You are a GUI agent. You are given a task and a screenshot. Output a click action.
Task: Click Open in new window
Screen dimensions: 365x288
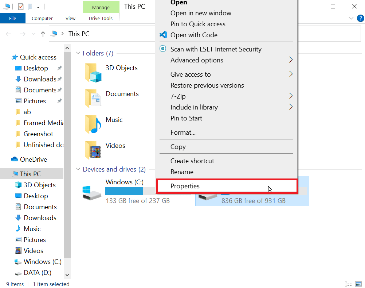[x=201, y=13]
